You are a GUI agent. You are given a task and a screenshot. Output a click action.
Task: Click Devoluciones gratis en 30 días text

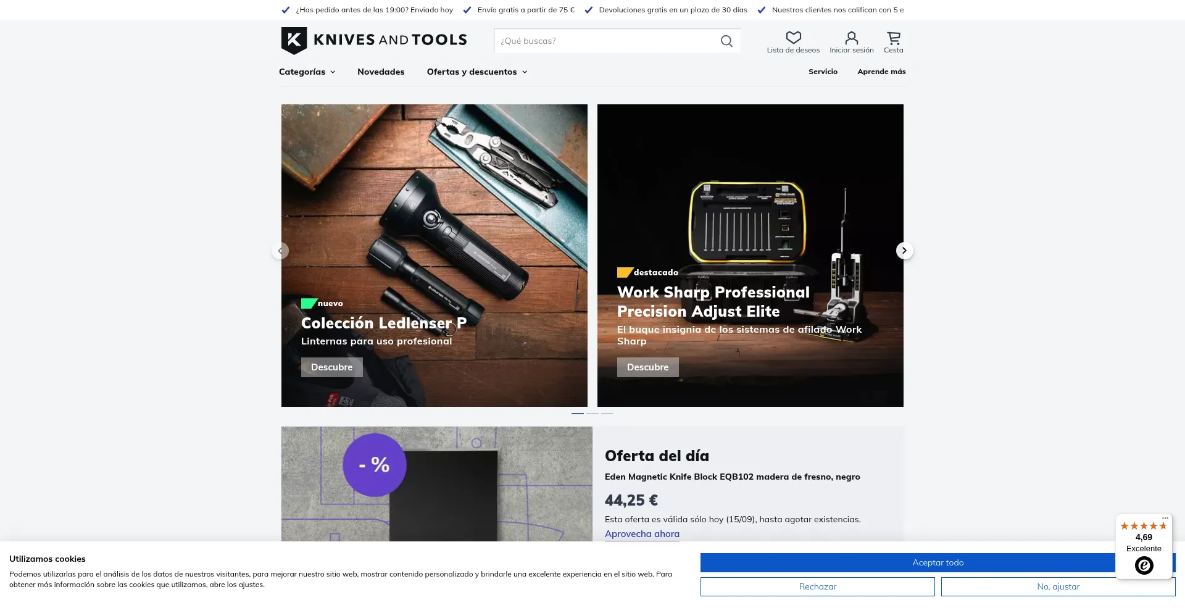tap(673, 10)
